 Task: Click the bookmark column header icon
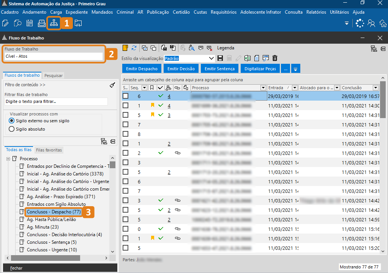point(152,88)
